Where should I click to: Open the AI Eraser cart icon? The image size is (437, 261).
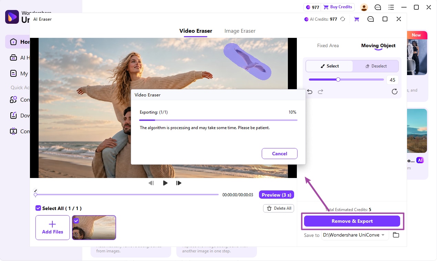[x=356, y=19]
